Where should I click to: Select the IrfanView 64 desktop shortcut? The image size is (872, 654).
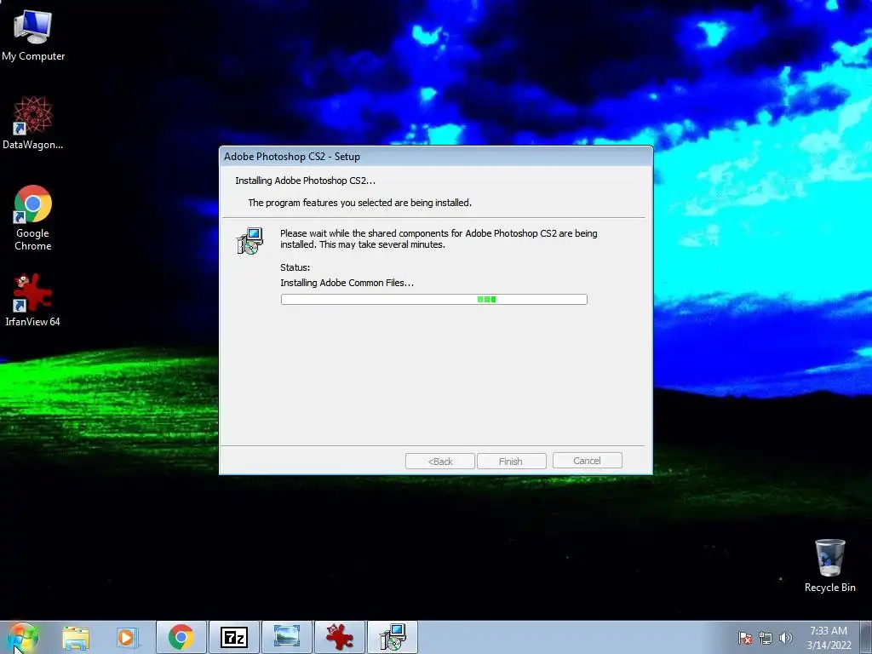pos(33,299)
